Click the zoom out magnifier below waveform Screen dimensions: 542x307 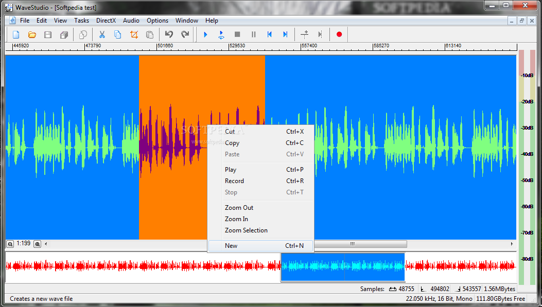(x=10, y=244)
